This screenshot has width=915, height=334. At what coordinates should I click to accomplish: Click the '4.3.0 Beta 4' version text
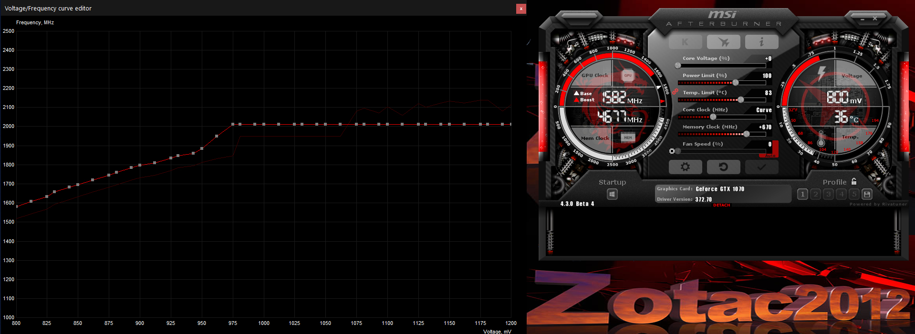click(577, 204)
